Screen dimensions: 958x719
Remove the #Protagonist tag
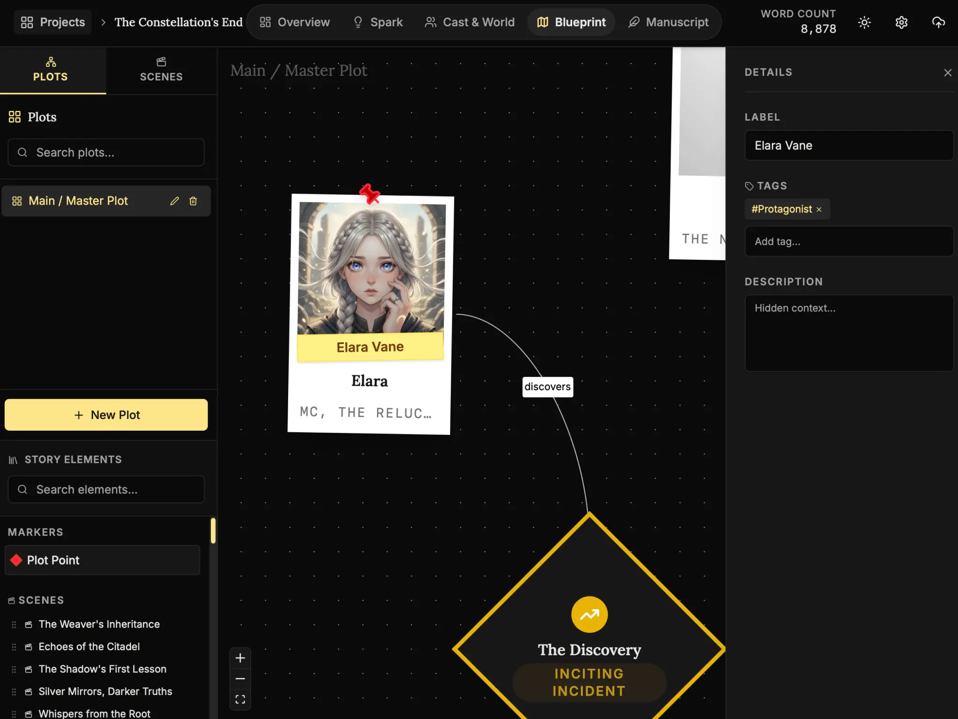(819, 210)
